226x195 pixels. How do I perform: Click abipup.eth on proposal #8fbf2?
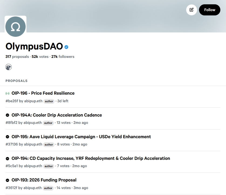[33, 123]
